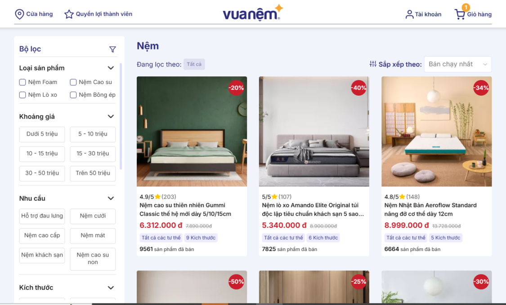
Task: Click the member benefits star icon
Action: [69, 14]
